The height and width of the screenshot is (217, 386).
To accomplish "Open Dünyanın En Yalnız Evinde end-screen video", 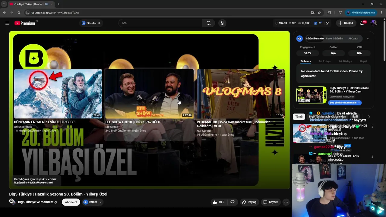I will 58,94.
